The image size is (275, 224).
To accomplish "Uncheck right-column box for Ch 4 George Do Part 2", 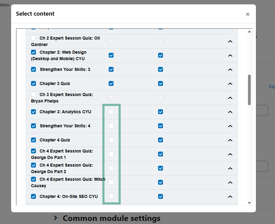I will coord(161,168).
